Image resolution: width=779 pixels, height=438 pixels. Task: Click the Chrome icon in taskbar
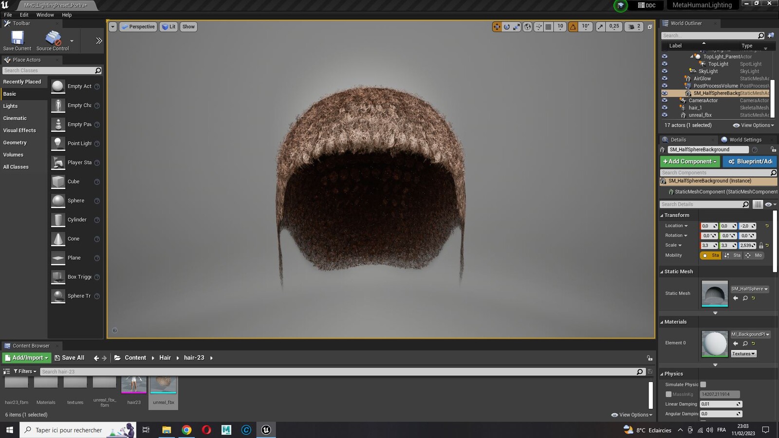186,430
